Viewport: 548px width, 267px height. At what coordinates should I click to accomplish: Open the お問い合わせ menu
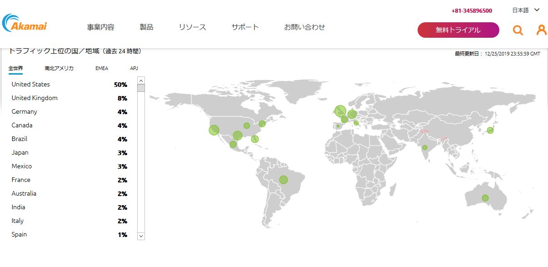[x=304, y=27]
